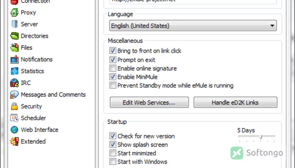Adjust the 5 Days version check slider
This screenshot has height=168, width=295.
(261, 137)
